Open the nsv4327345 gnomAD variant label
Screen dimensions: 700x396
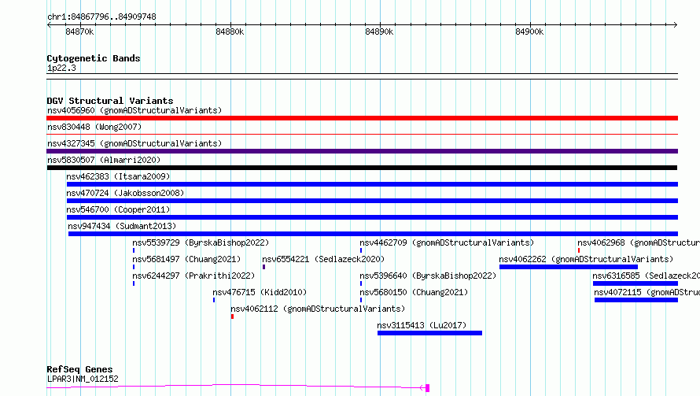click(134, 143)
